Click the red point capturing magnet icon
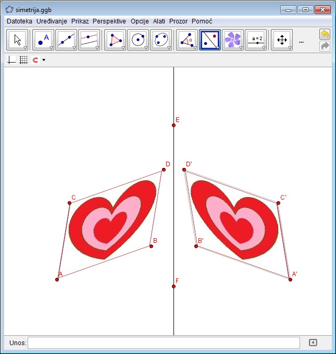336x354 pixels. coord(35,60)
